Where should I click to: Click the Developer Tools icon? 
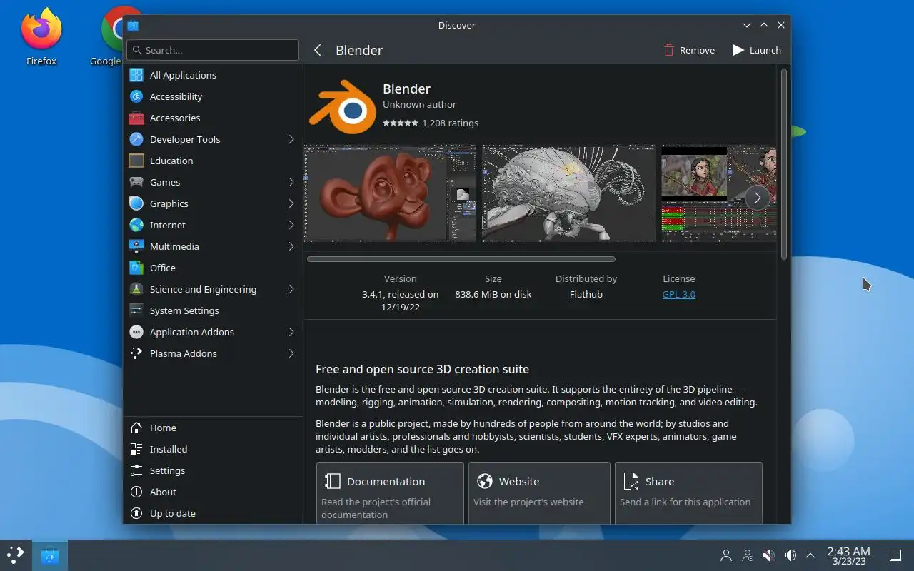(x=136, y=139)
